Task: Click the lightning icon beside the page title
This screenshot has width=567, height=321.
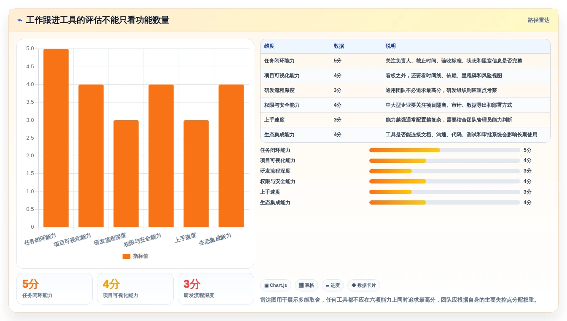Action: tap(20, 20)
